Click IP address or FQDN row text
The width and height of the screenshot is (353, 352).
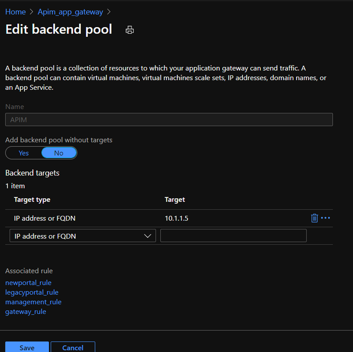pyautogui.click(x=44, y=218)
